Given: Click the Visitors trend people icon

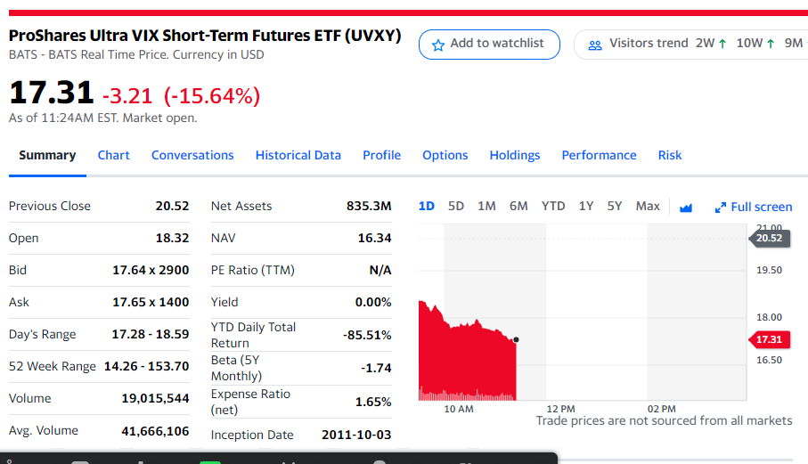Looking at the screenshot, I should pos(595,44).
